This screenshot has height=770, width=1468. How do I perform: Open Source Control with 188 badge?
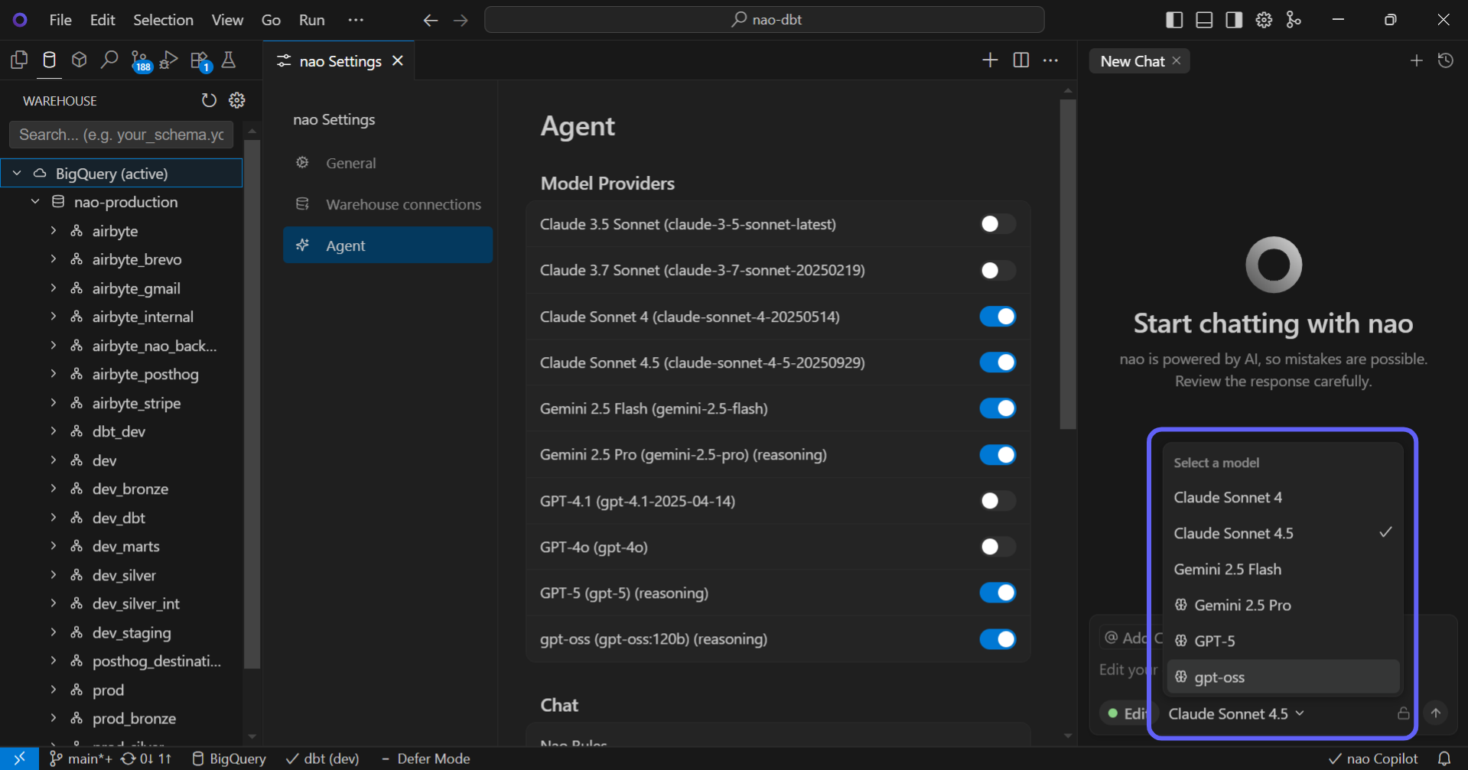tap(140, 61)
